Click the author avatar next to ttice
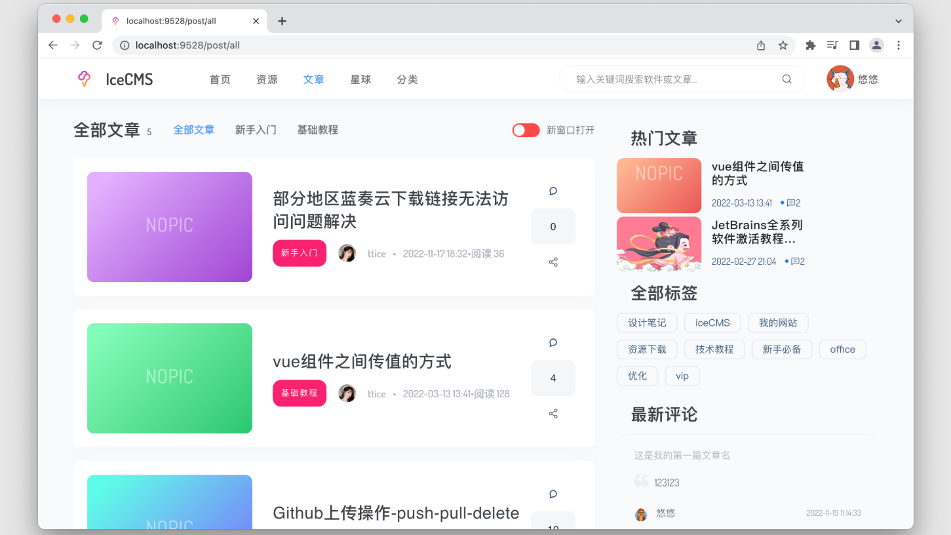This screenshot has height=535, width=951. [x=347, y=253]
